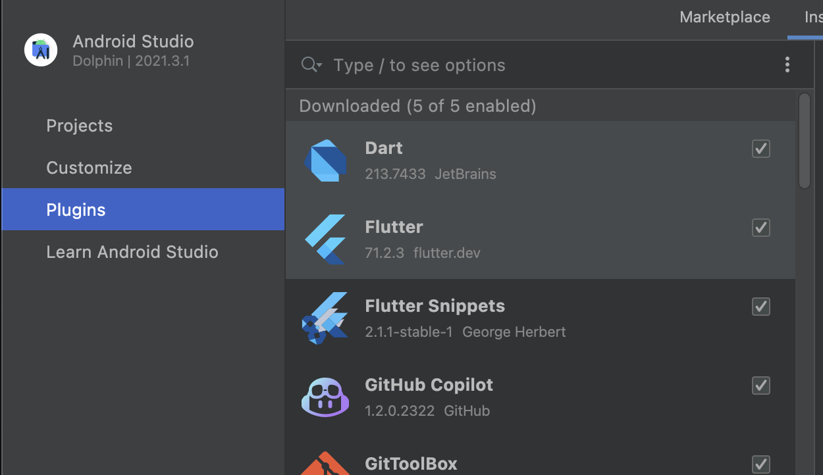Disable the GitHub Copilot checkbox
The height and width of the screenshot is (475, 823).
[x=761, y=386]
